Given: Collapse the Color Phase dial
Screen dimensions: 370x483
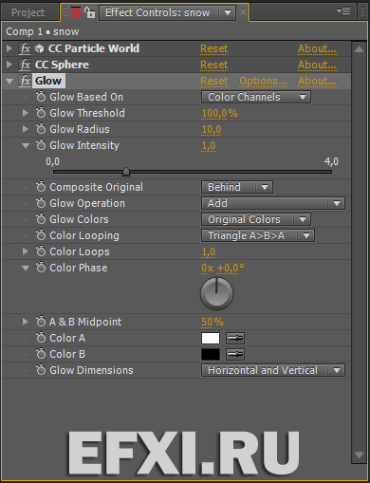Looking at the screenshot, I should click(x=26, y=269).
